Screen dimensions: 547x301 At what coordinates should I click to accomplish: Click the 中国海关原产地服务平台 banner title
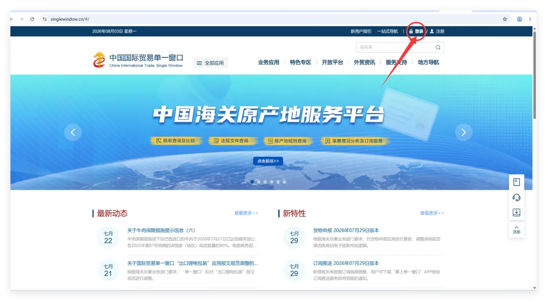point(268,115)
